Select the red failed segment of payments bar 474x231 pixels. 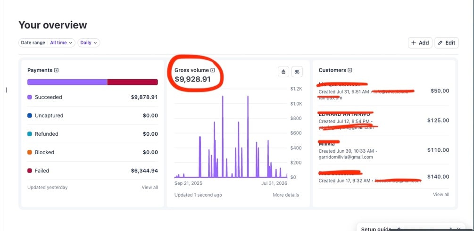(x=133, y=82)
